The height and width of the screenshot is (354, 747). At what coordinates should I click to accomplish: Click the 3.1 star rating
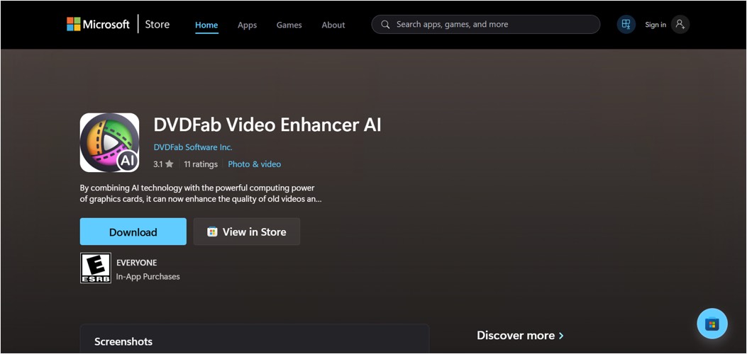pyautogui.click(x=163, y=164)
